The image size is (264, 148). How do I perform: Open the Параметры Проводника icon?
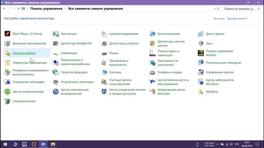point(7,62)
